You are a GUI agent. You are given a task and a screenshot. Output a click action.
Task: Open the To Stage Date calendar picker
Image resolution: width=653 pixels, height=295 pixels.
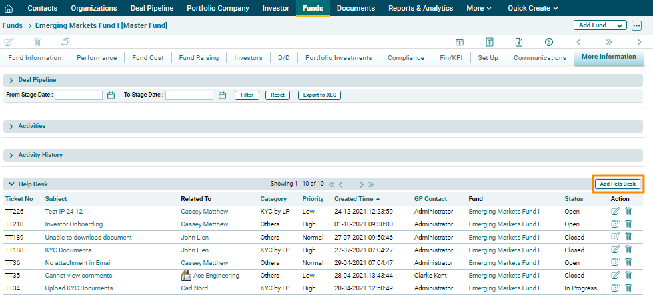(x=223, y=95)
